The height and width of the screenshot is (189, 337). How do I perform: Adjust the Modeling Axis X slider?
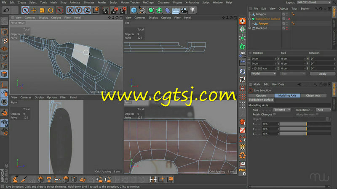pos(305,124)
